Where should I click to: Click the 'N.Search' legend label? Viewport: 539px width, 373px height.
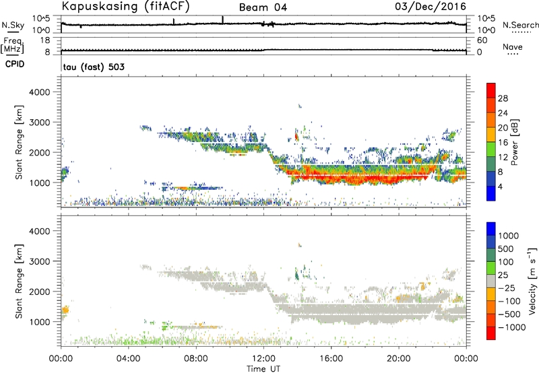[x=520, y=25]
